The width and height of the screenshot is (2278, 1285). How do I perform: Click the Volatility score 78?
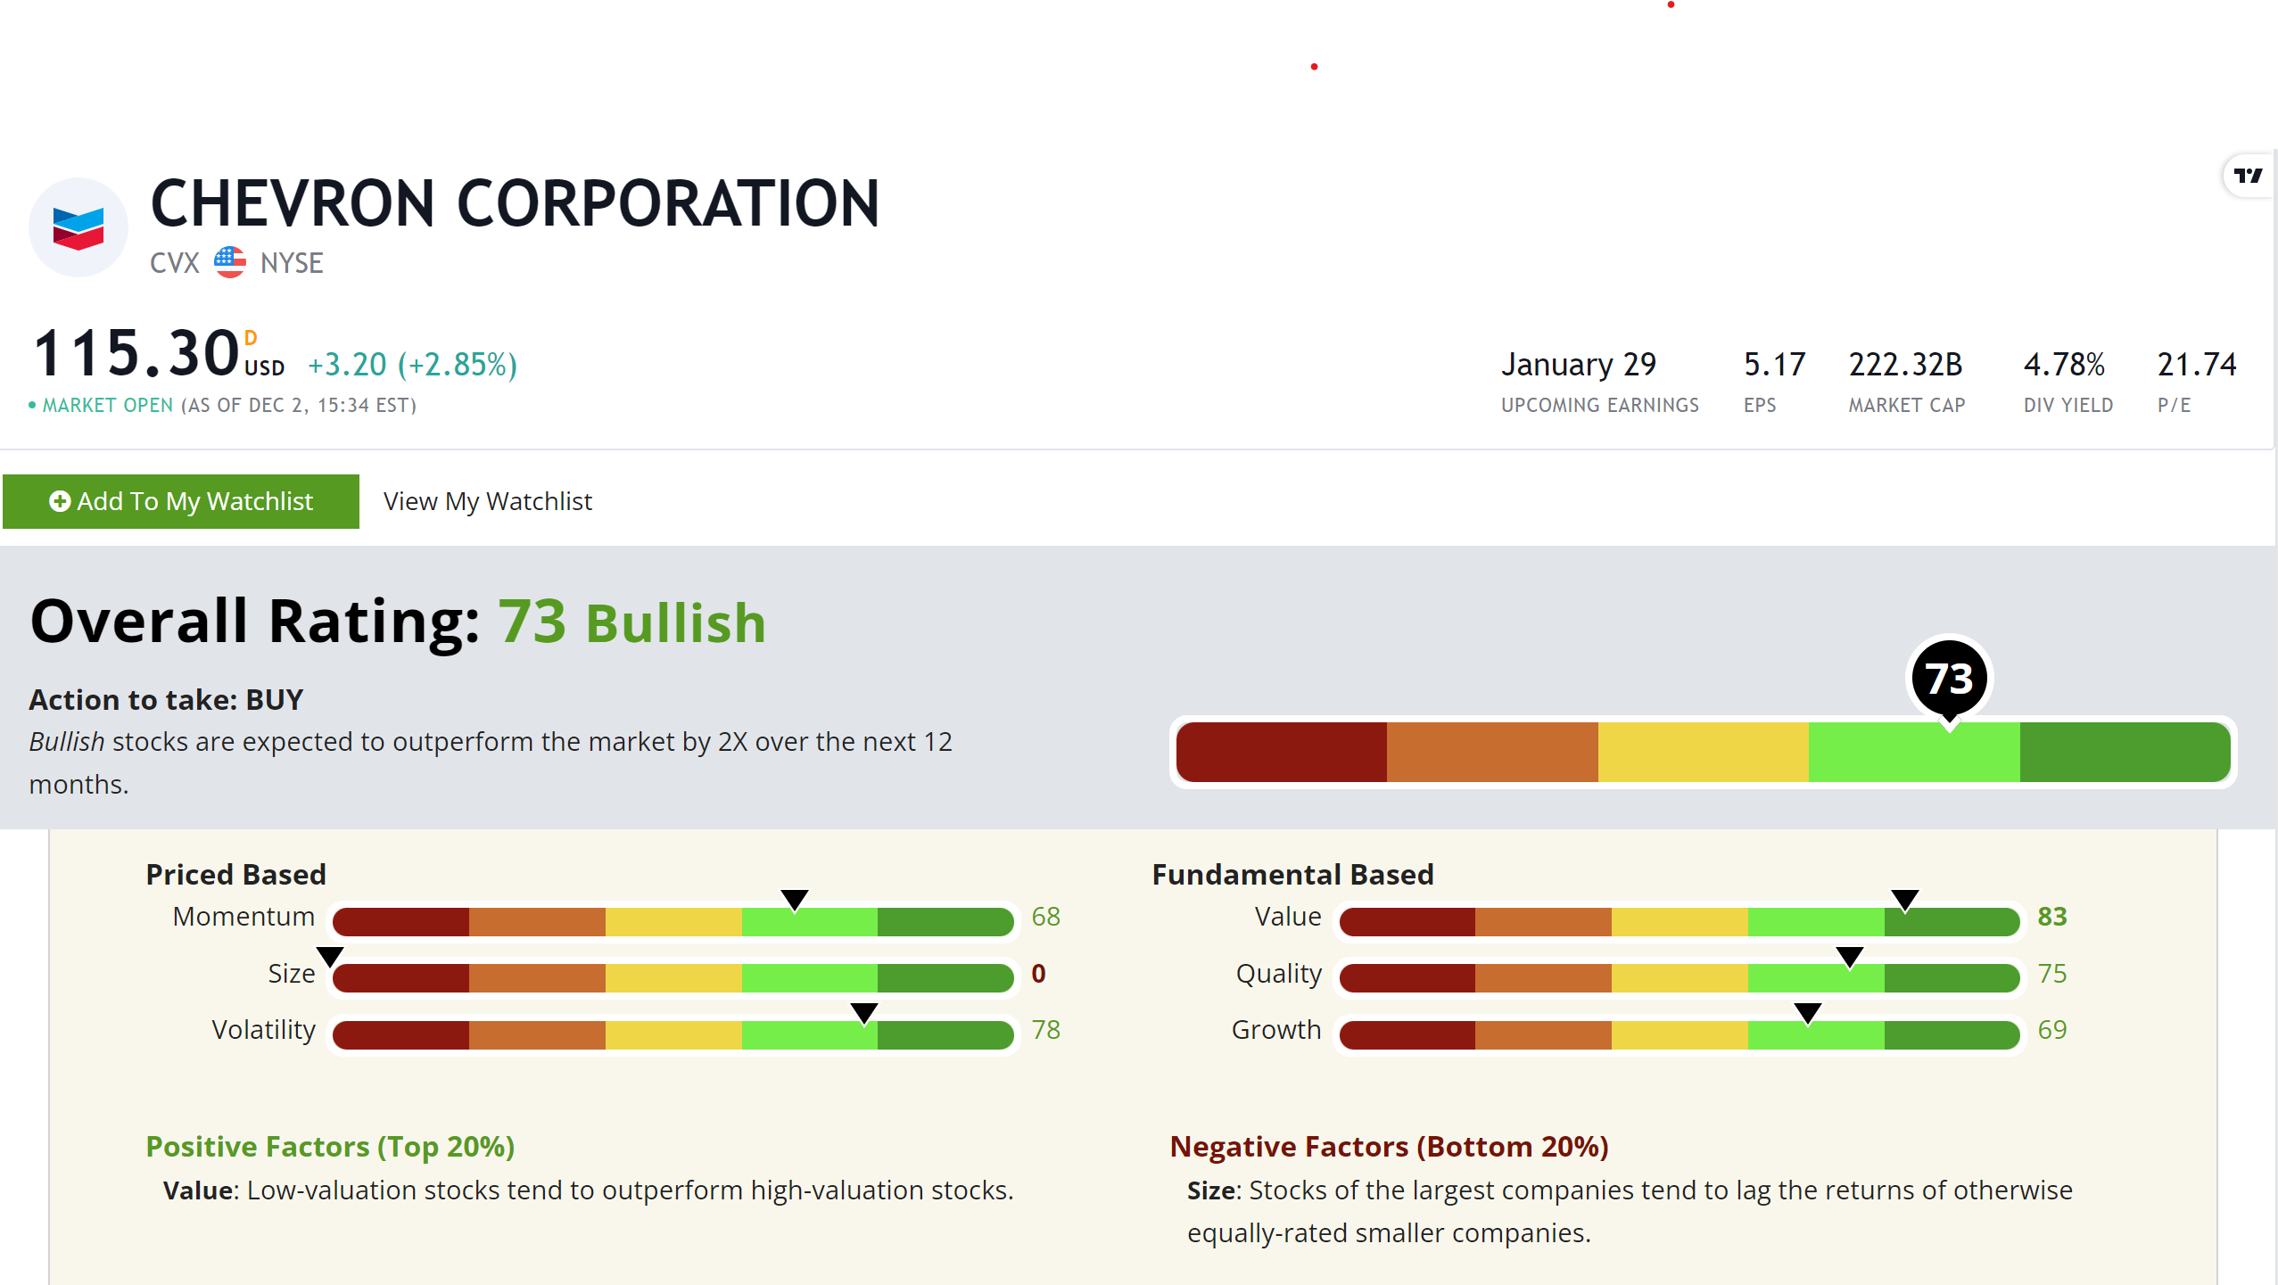point(1046,1030)
